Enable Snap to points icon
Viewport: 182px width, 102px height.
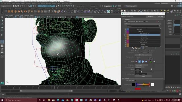click(67, 6)
